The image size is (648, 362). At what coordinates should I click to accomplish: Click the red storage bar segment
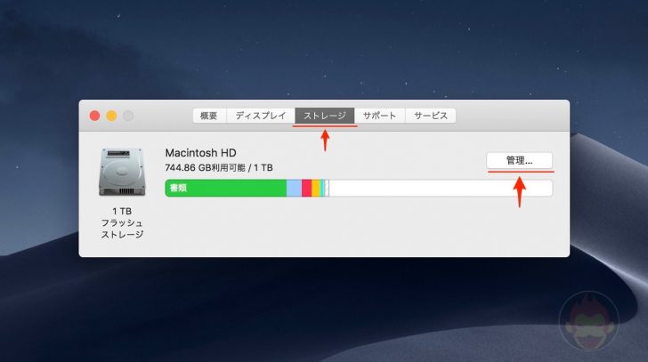click(306, 189)
